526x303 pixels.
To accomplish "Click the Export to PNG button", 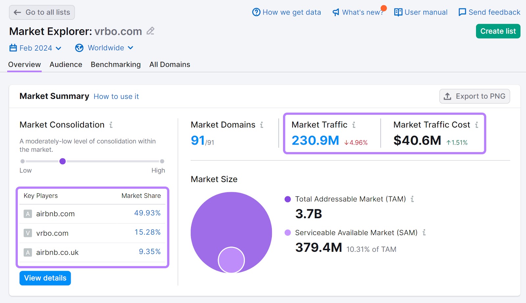I will (x=475, y=96).
